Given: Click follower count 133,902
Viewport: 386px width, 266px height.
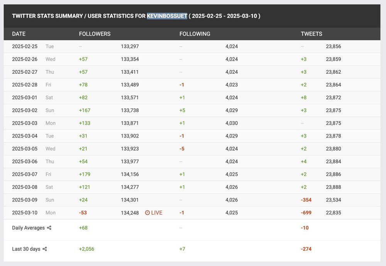Looking at the screenshot, I should [130, 136].
